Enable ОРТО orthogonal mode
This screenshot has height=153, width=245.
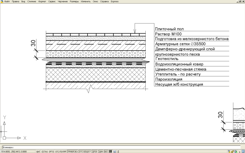tap(51, 151)
